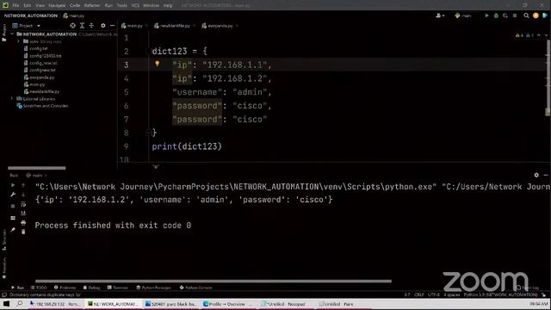Screen dimensions: 551x310
Task: Open Run panel gear settings
Action: click(x=536, y=175)
